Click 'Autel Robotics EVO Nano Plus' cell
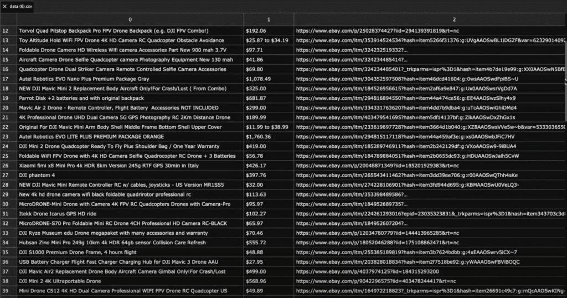Image resolution: width=567 pixels, height=298 pixels. coord(130,79)
